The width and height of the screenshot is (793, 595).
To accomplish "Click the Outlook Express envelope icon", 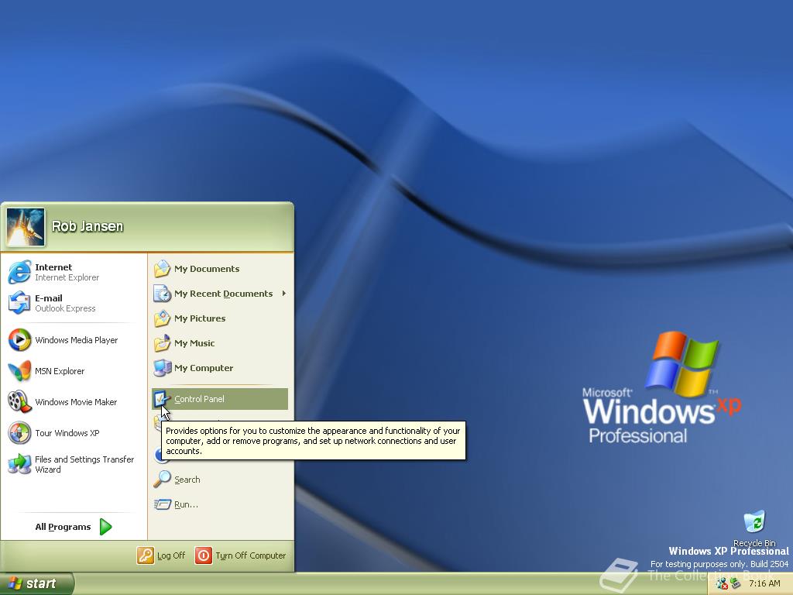I will (x=19, y=303).
